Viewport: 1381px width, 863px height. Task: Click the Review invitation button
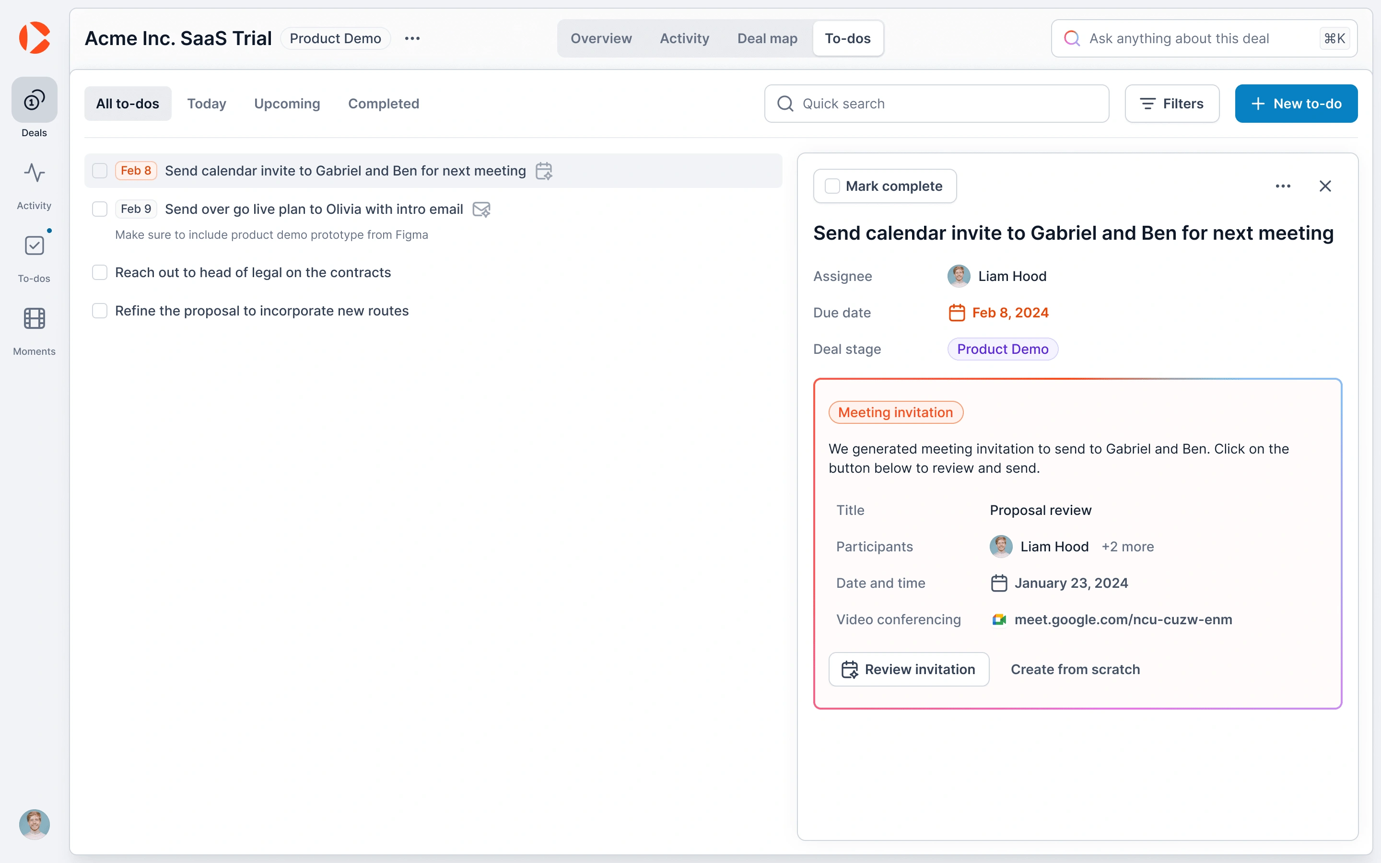[909, 669]
